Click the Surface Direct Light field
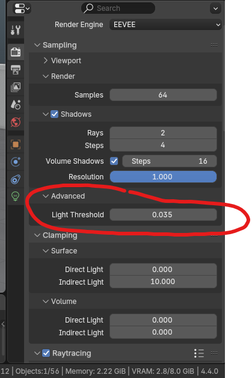Screen dimensions: 252x378 click(x=163, y=269)
